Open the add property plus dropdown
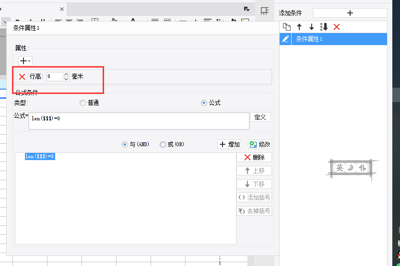400x266 pixels. pyautogui.click(x=25, y=61)
